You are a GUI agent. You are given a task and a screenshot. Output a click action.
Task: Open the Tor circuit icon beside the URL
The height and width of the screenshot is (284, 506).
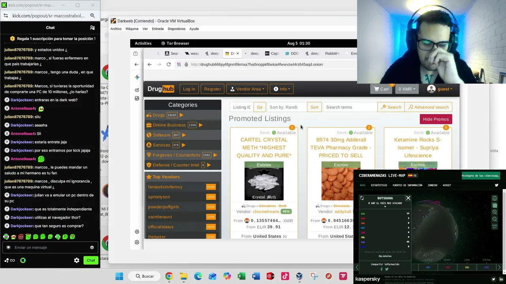(179, 64)
